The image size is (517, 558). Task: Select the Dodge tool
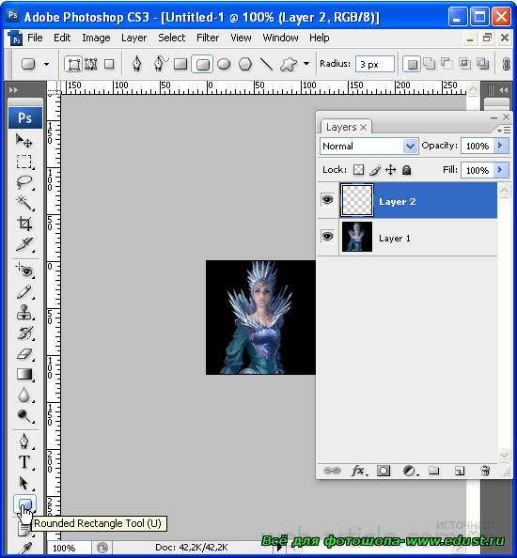[x=24, y=415]
